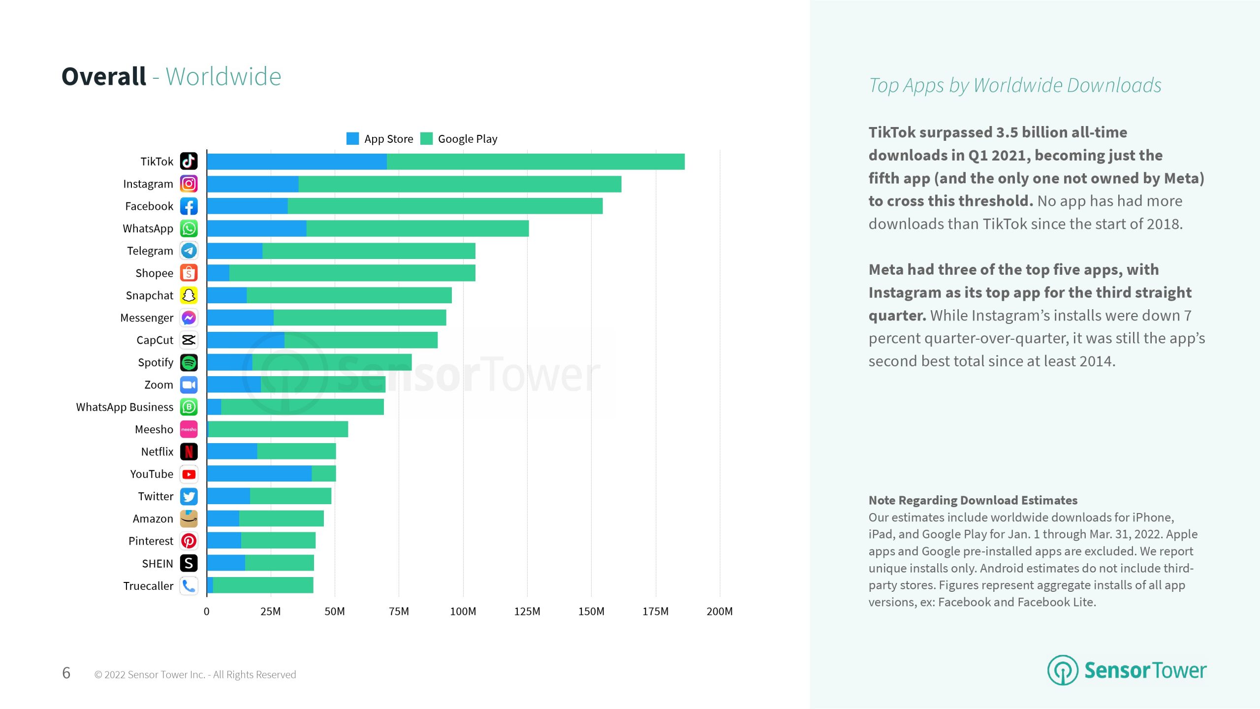
Task: Click the CapCut app icon
Action: 189,340
